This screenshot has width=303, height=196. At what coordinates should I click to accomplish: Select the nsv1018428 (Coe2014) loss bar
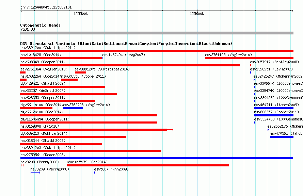click(x=61, y=58)
